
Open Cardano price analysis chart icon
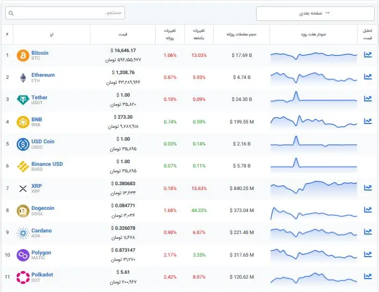click(368, 231)
